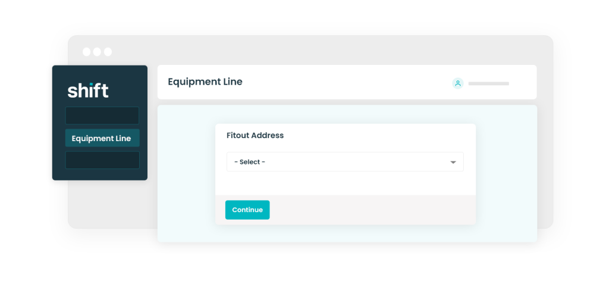The image size is (609, 287).
Task: Expand the Fitout Address dropdown arrow
Action: coord(453,162)
